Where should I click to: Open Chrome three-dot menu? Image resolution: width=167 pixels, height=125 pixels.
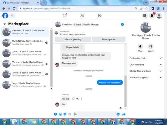click(x=163, y=8)
